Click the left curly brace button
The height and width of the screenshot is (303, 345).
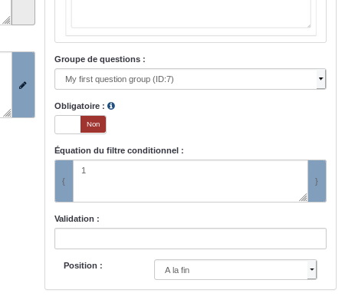pos(64,181)
